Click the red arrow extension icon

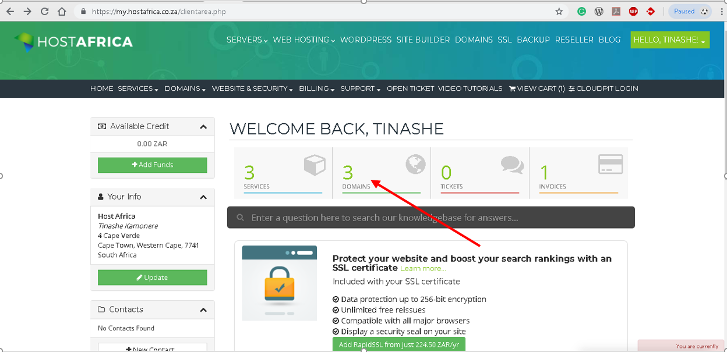651,11
